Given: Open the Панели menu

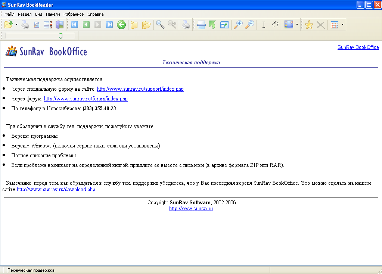Looking at the screenshot, I should pos(53,14).
